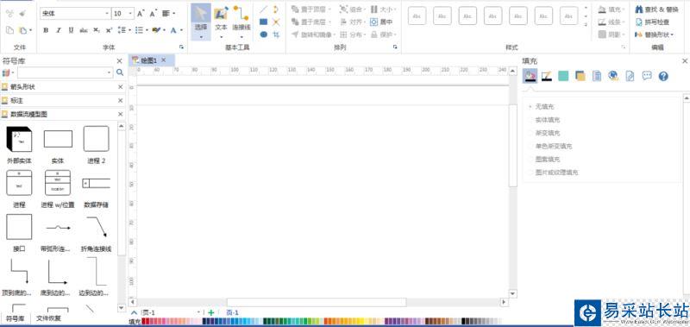Pick the blue rectangle drawing tool
The image size is (690, 327).
263,22
